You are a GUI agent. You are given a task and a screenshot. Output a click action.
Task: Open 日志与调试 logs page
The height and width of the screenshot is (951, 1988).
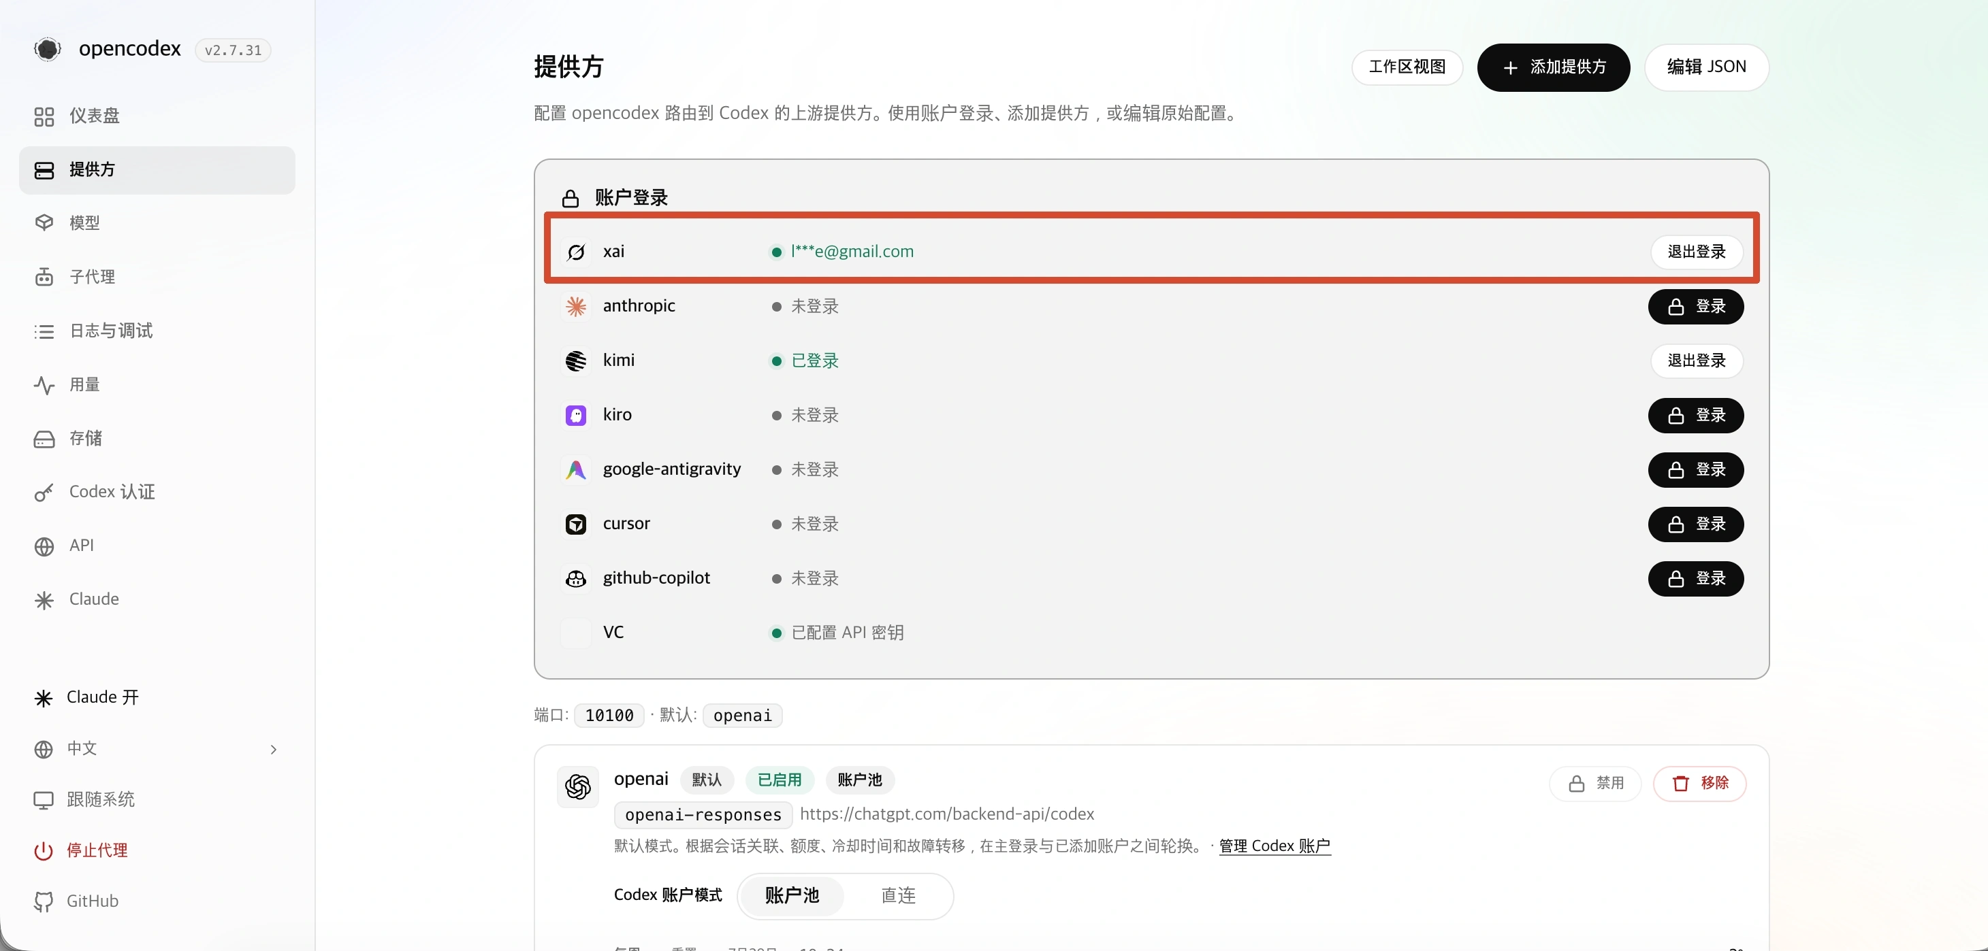coord(157,332)
